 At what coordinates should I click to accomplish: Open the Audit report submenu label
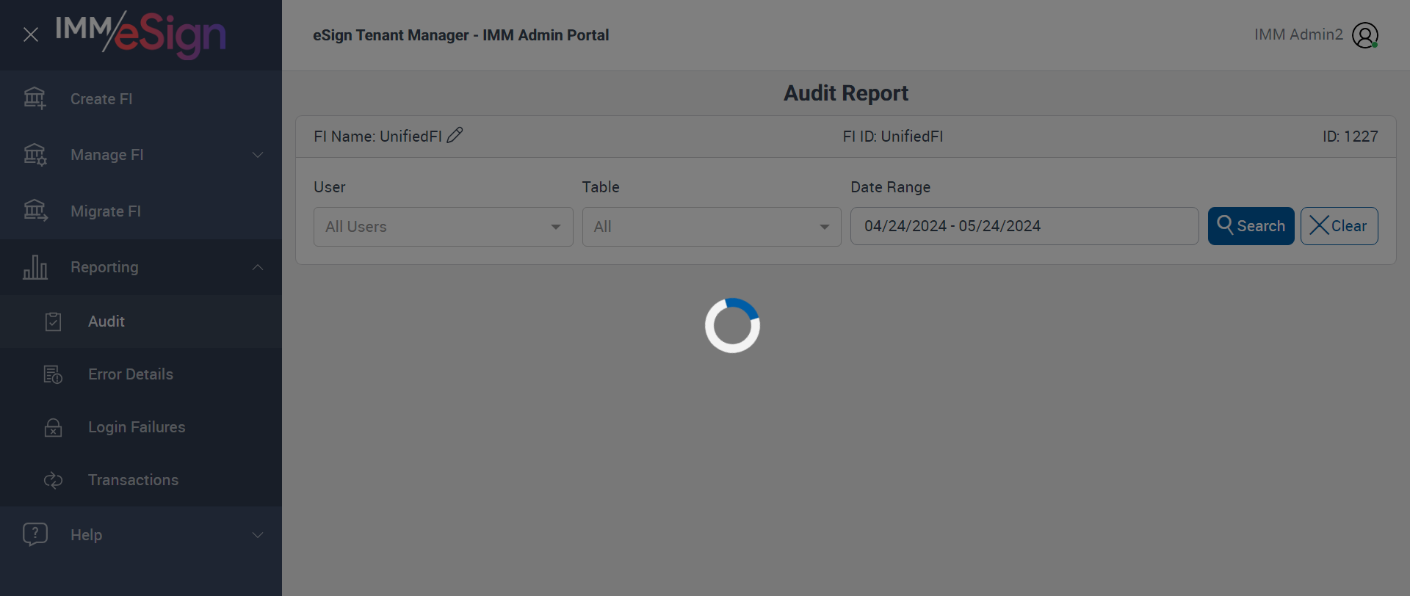(x=106, y=321)
